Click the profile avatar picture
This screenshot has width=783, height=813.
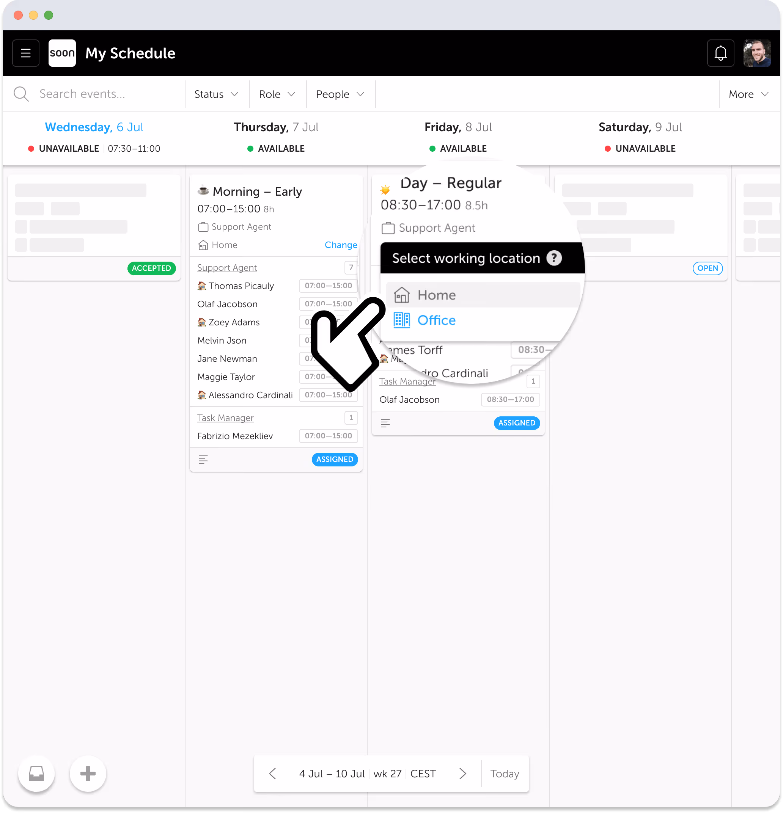(756, 53)
